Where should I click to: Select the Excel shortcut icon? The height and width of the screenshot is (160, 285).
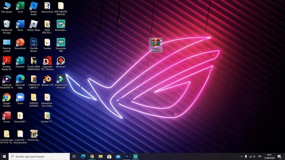(x=20, y=8)
